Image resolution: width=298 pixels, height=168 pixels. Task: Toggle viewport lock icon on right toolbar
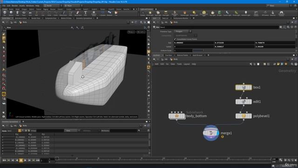(x=149, y=44)
